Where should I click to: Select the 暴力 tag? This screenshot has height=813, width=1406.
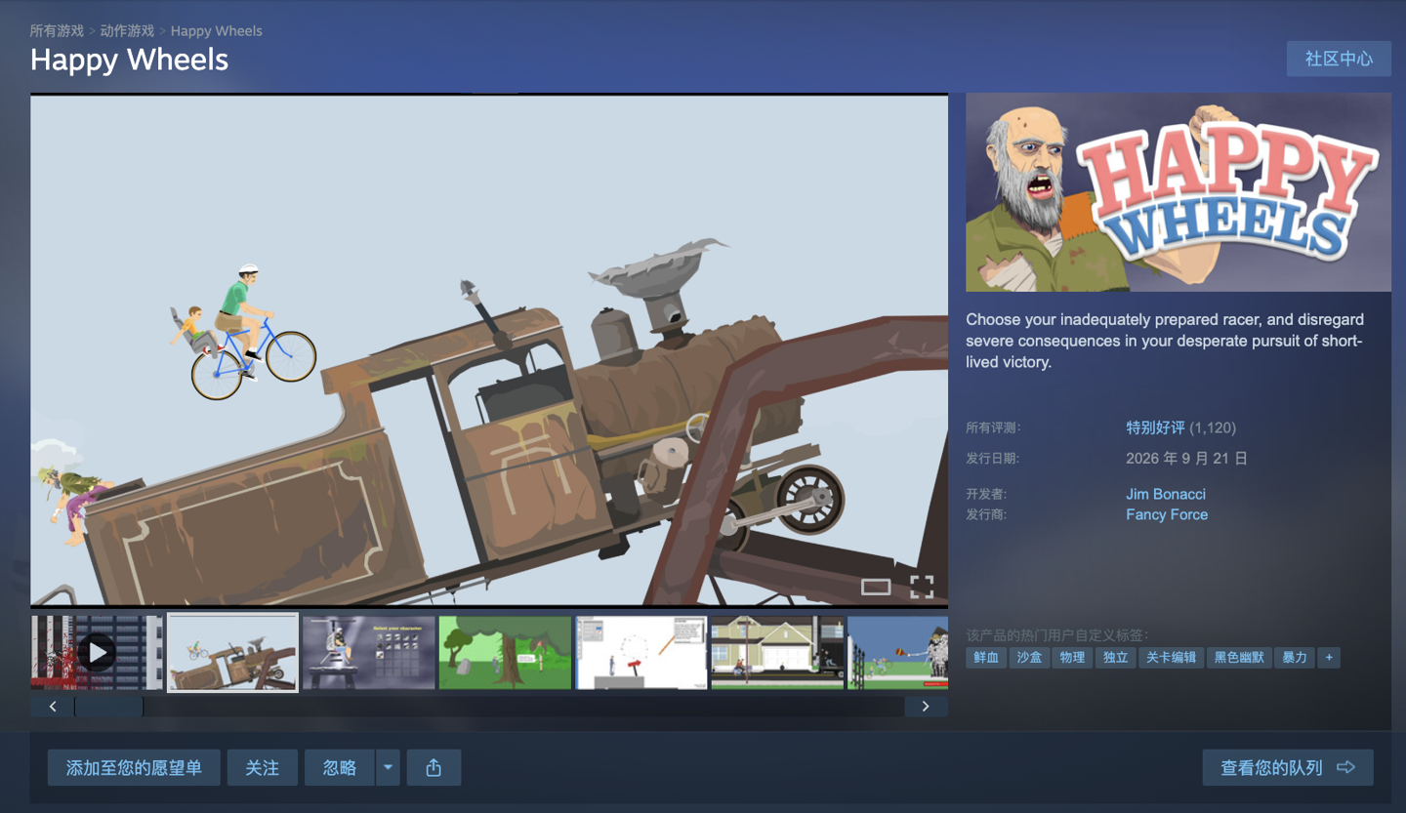click(1295, 658)
